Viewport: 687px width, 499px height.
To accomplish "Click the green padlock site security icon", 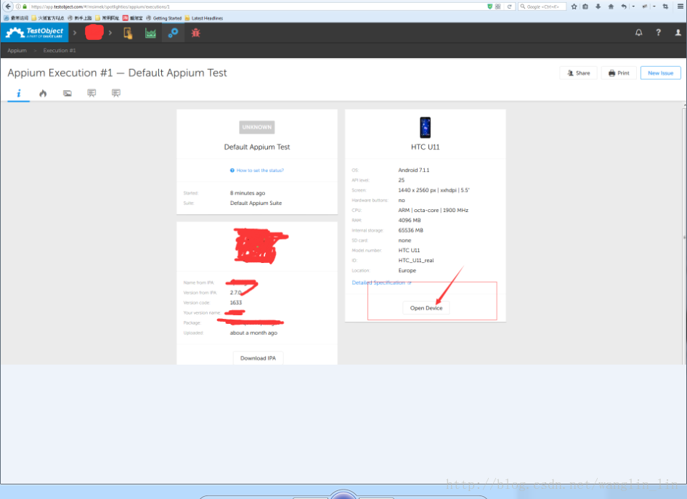I will coord(25,7).
